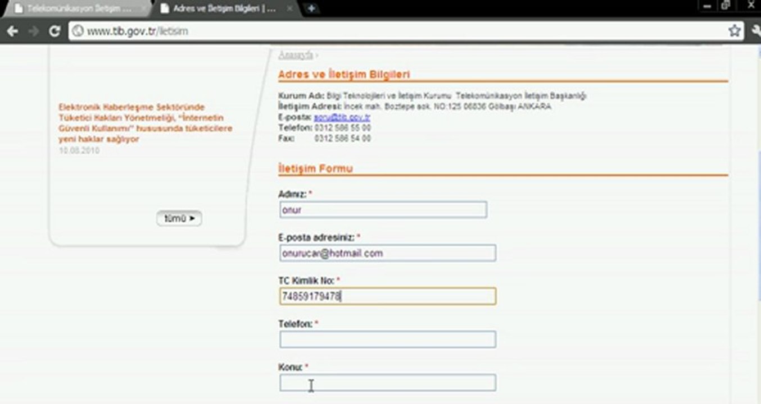Click the Fax number 0312 586 54 00
This screenshot has height=404, width=761.
(342, 139)
